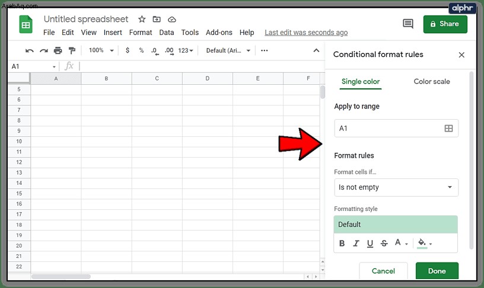This screenshot has width=484, height=288.
Task: Select the Paint format roller icon
Action: pos(72,50)
